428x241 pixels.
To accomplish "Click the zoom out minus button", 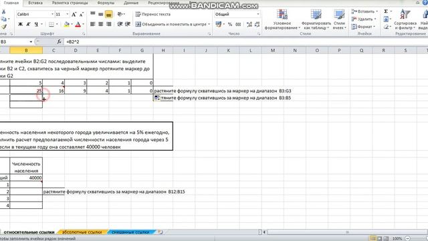I will point(407,238).
